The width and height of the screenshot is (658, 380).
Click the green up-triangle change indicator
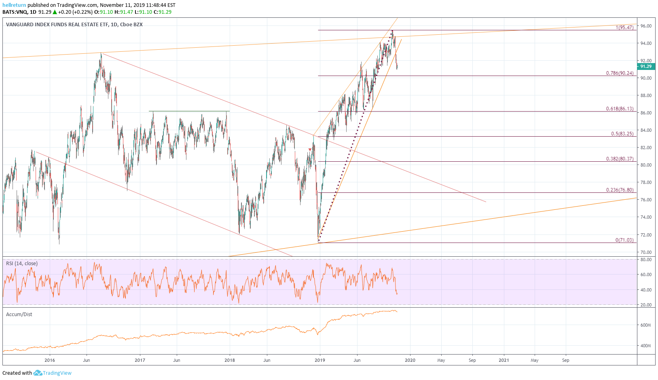(55, 12)
